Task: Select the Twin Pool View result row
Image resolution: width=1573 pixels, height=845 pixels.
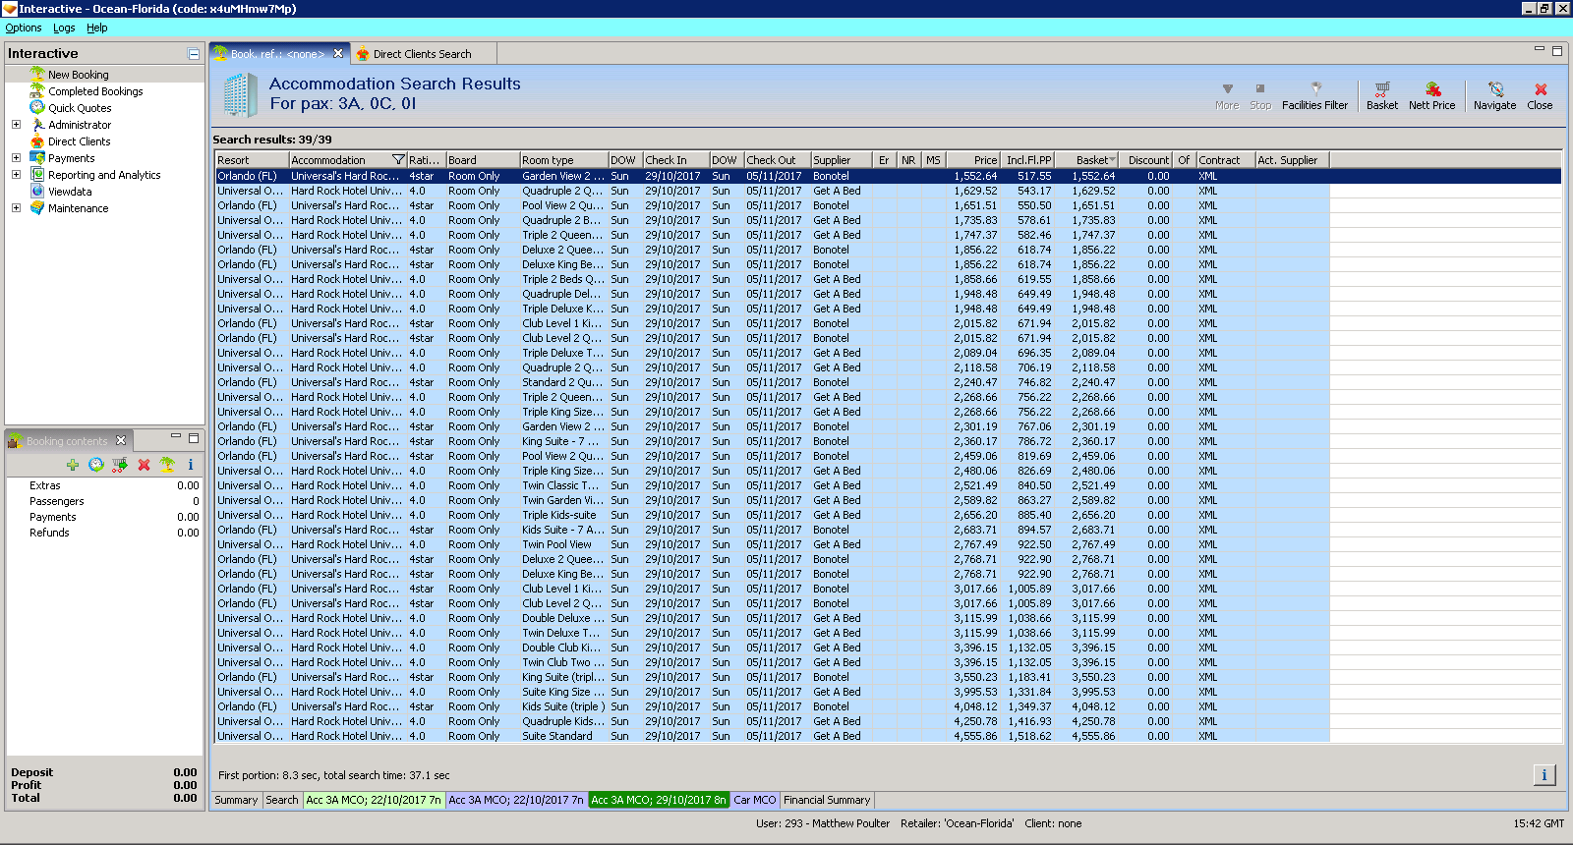Action: click(x=556, y=544)
